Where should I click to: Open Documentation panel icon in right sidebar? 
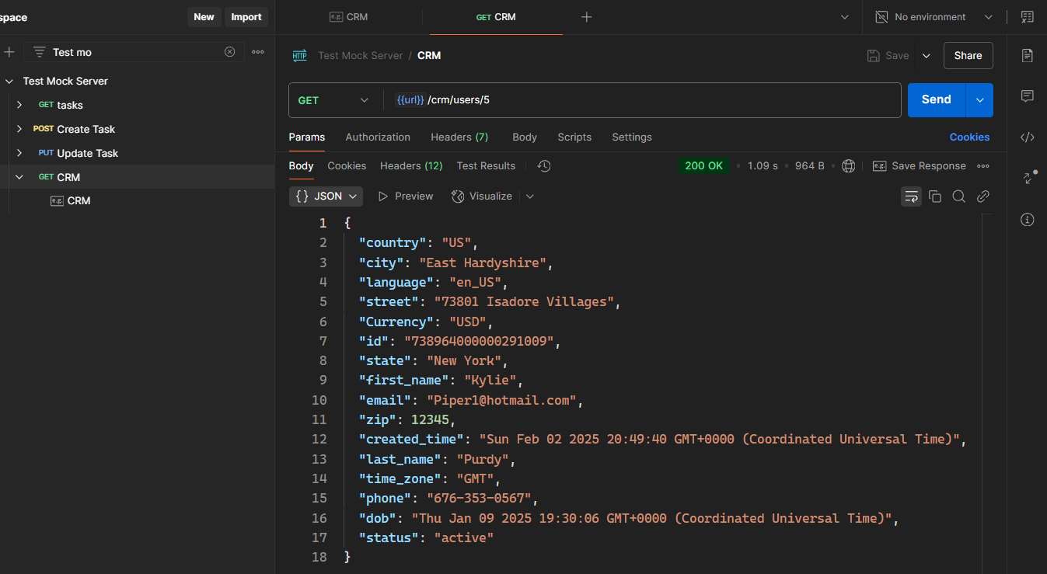point(1028,55)
